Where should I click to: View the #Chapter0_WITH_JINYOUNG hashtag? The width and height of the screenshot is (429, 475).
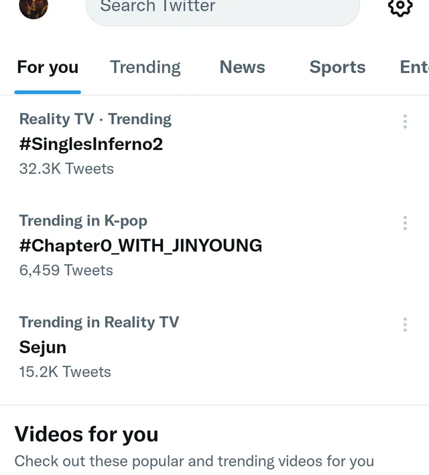141,246
